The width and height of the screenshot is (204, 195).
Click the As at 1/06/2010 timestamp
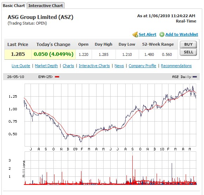coord(166,16)
